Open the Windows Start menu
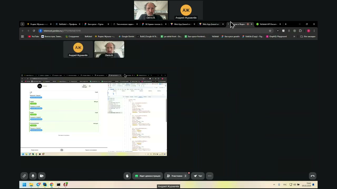Viewport: 337px width, 189px height. [24, 185]
